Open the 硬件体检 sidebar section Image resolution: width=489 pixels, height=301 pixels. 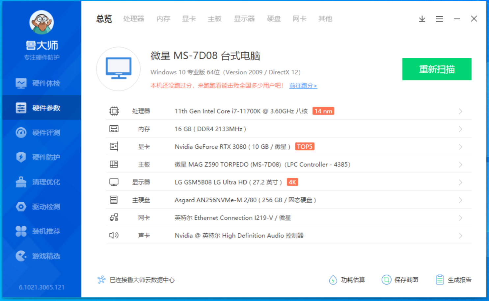[x=41, y=83]
